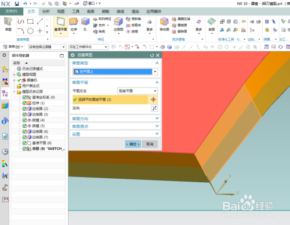The height and width of the screenshot is (225, 290).
Task: Select the Profile curve sketch tool
Action: click(x=21, y=21)
